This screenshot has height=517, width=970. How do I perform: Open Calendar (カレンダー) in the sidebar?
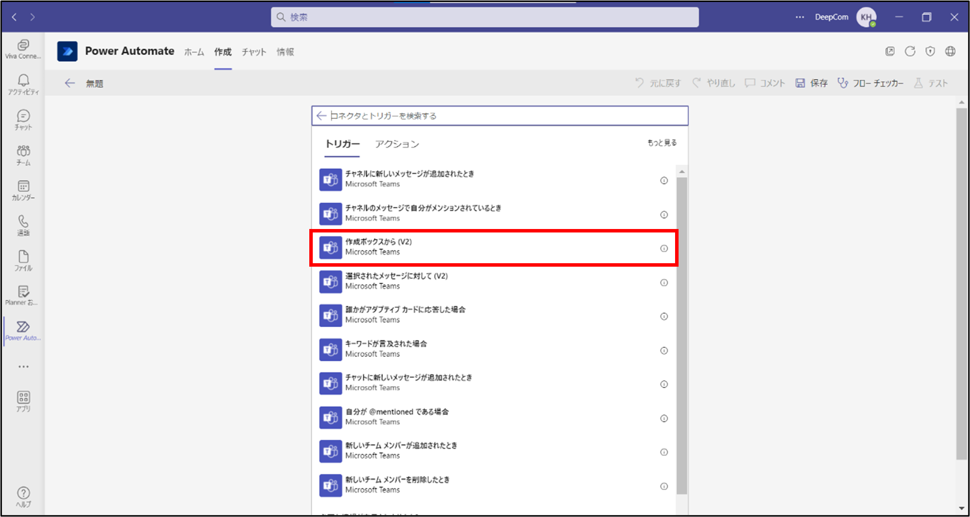click(23, 190)
